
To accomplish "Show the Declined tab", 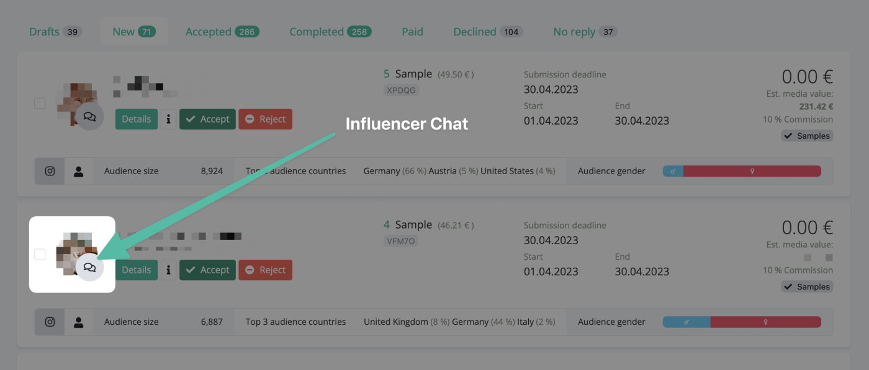I will (x=475, y=32).
